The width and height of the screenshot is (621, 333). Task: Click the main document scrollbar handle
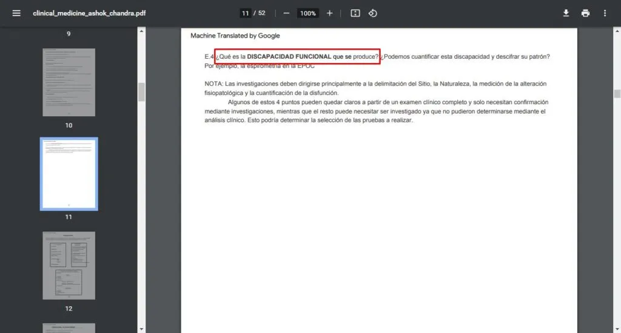(617, 93)
